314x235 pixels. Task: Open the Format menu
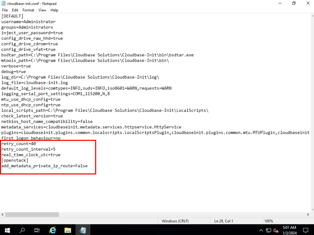tap(28, 10)
